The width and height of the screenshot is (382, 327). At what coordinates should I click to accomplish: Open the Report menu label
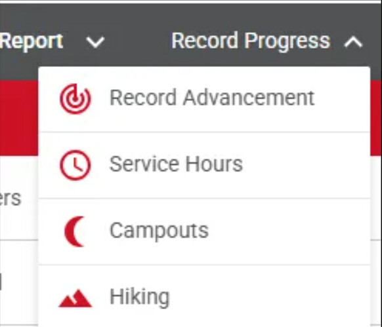click(32, 41)
